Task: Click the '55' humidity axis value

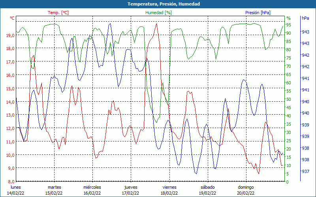Action: 288,91
